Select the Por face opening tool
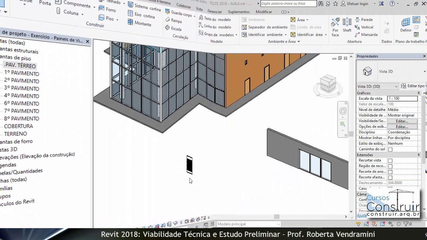 tap(335, 26)
